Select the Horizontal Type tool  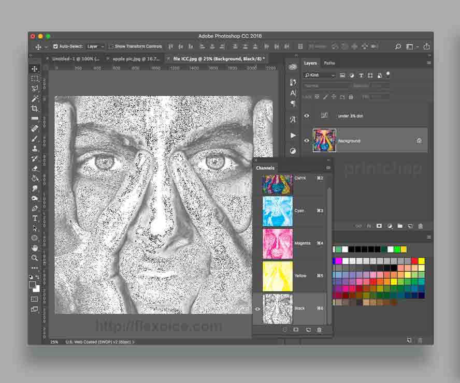click(x=35, y=218)
